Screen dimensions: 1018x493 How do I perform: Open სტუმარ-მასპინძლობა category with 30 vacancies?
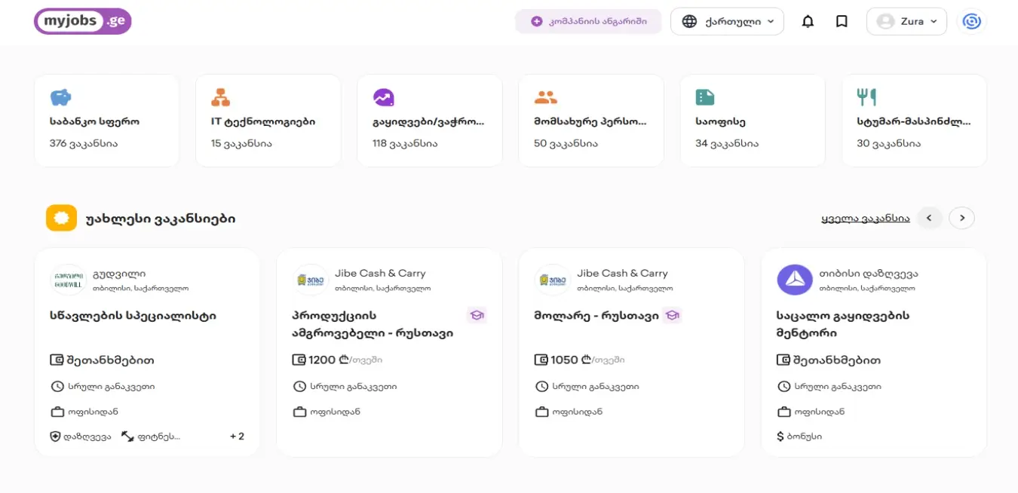click(914, 121)
